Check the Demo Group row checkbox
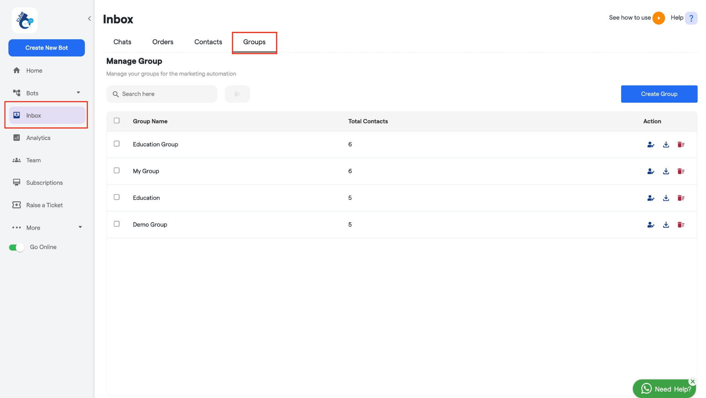 (116, 224)
